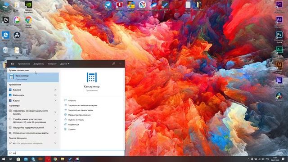Open the Recycle Bin on desktop
This screenshot has height=162, width=288.
coord(5,50)
